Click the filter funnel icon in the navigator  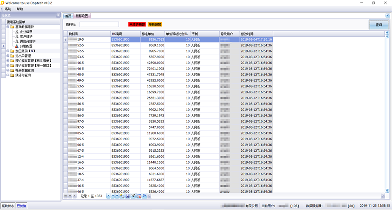coord(133,196)
